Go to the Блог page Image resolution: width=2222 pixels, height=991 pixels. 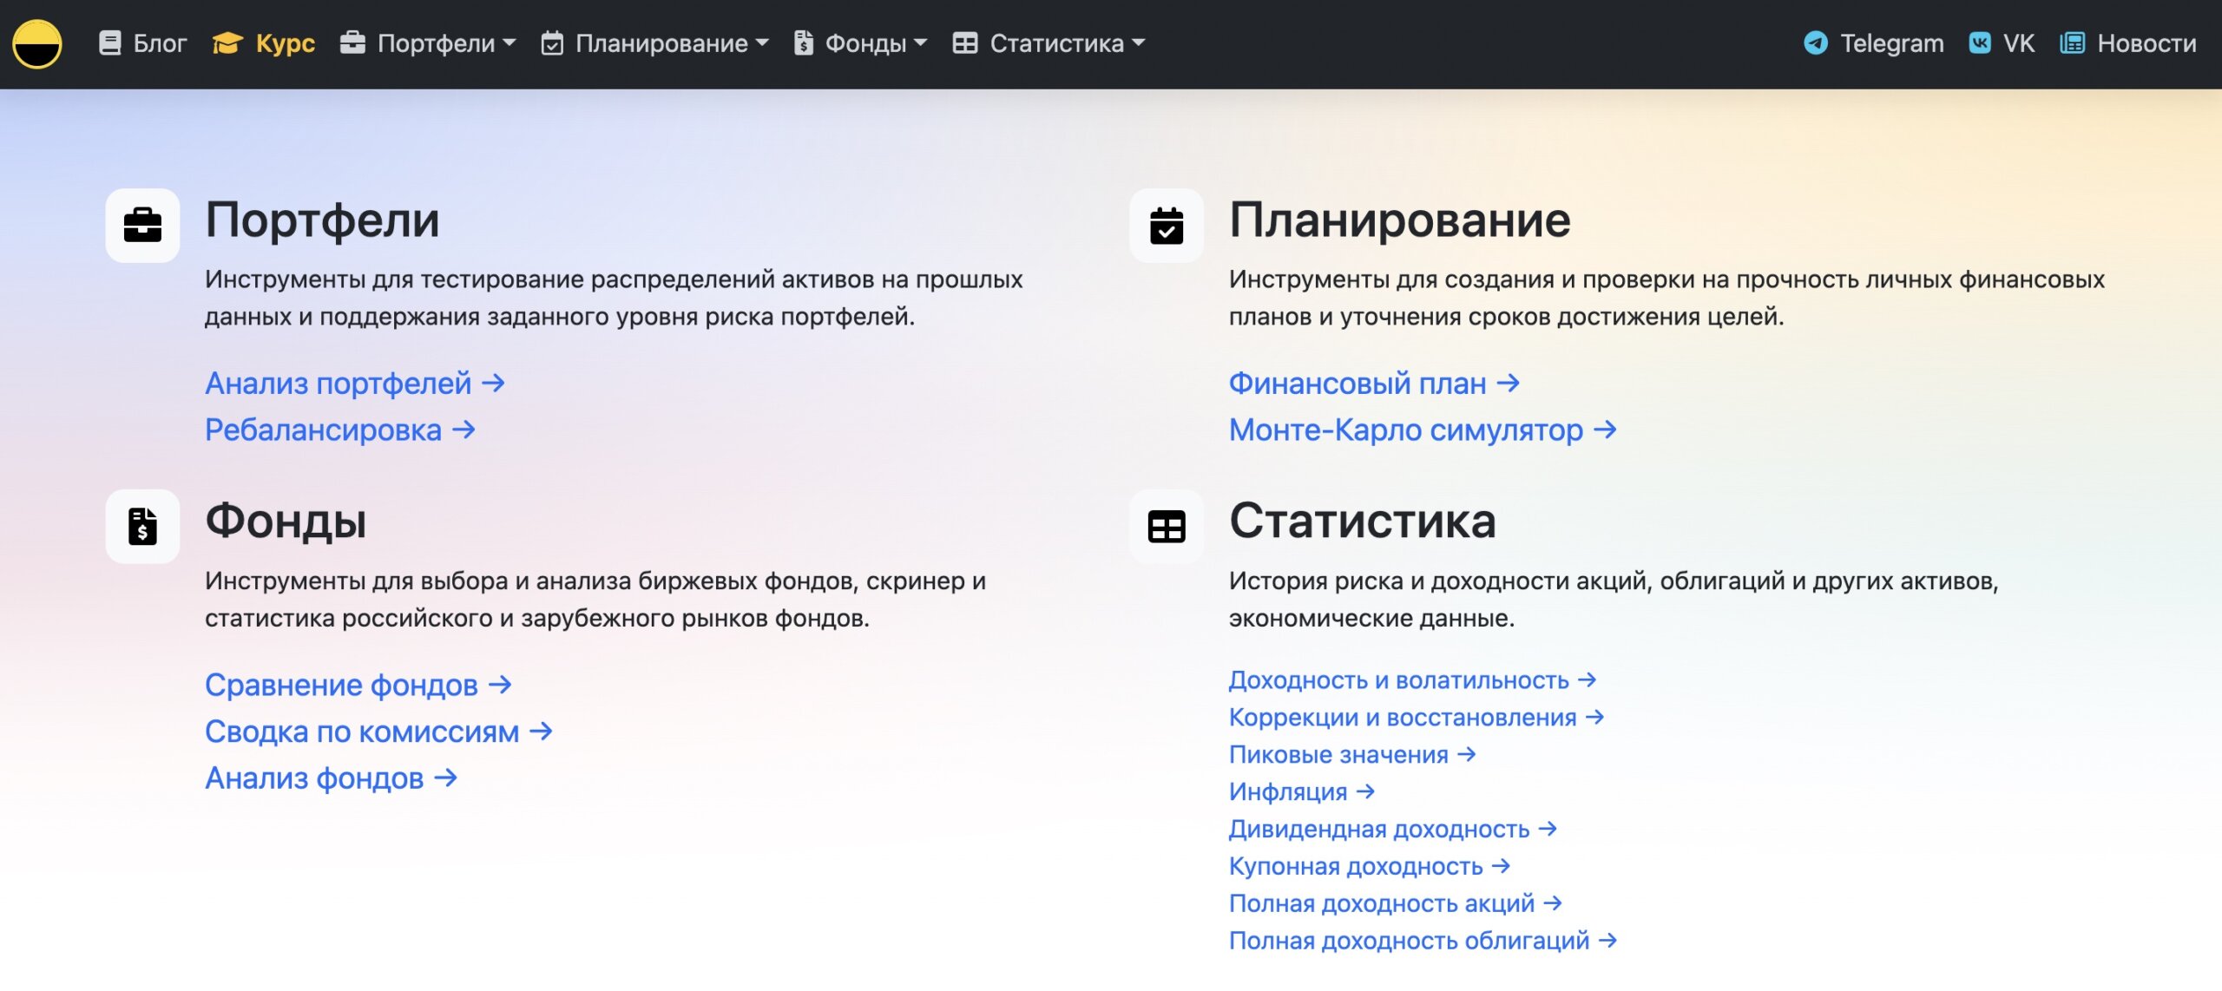coord(143,43)
